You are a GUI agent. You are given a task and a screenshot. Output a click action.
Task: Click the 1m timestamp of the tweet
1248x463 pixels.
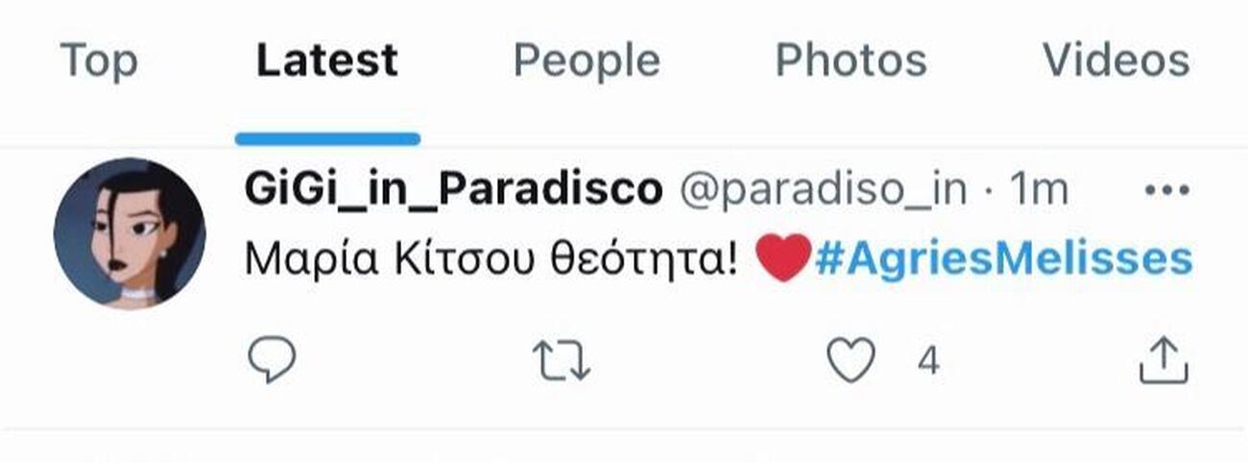[x=1038, y=190]
